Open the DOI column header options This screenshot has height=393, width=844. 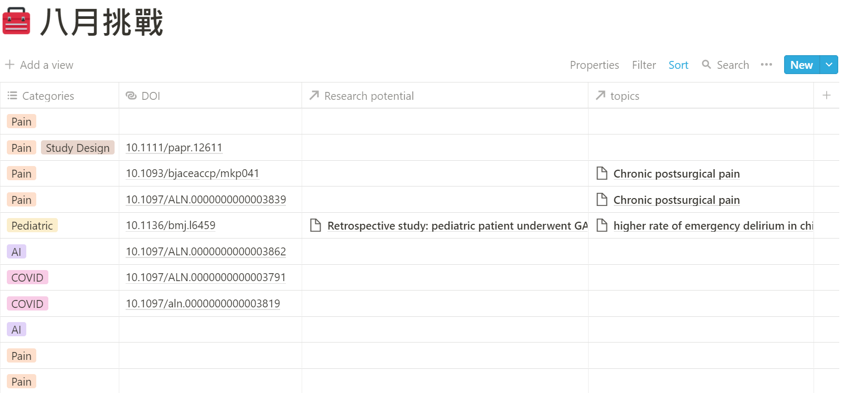(150, 96)
